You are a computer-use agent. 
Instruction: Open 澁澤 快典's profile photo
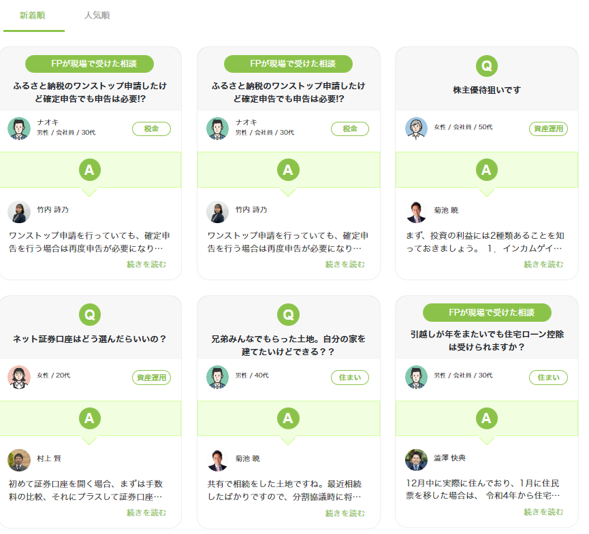coord(416,460)
